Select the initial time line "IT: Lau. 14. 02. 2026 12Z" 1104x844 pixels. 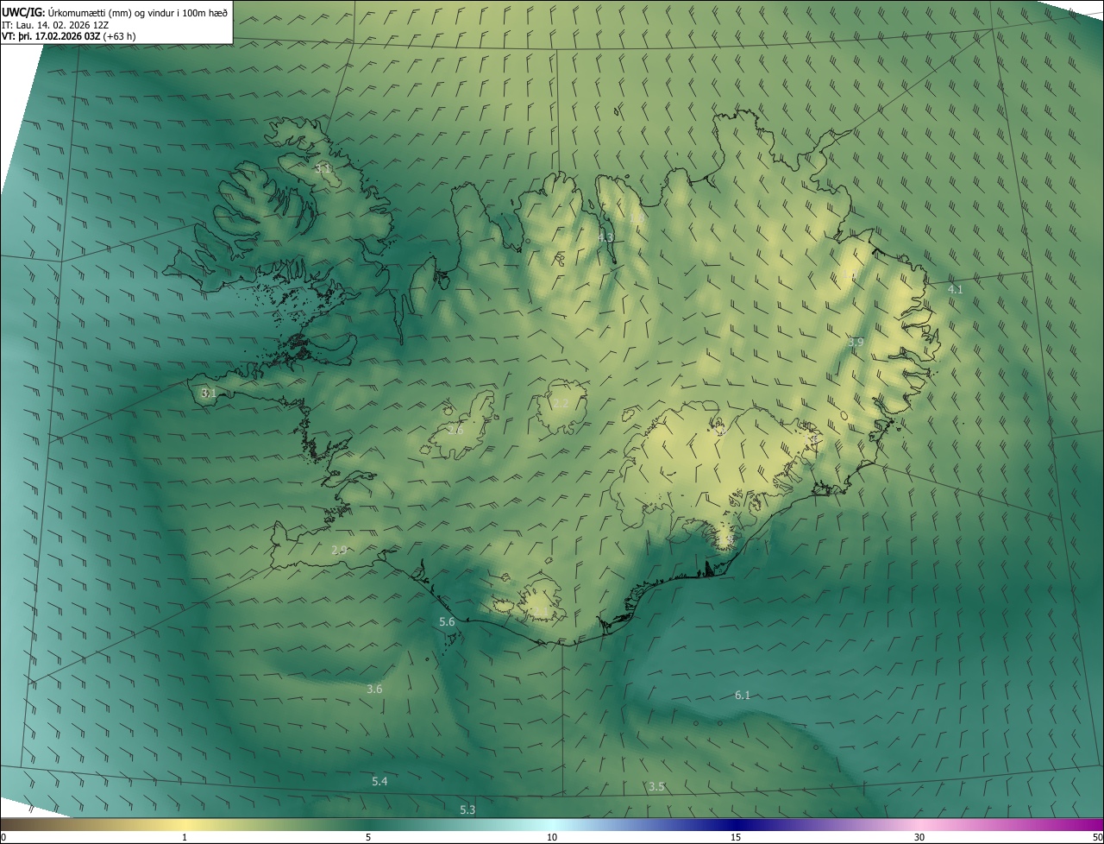click(x=54, y=24)
